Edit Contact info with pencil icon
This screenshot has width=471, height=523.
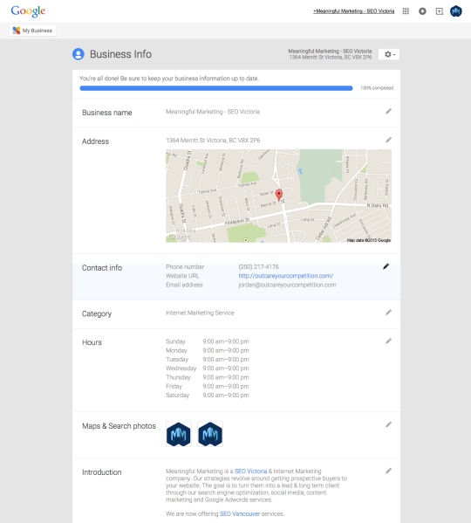pyautogui.click(x=386, y=266)
